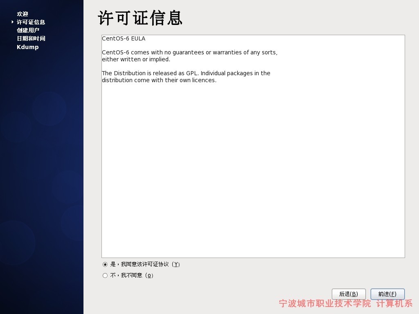Open 创建用户 step in sidebar
The height and width of the screenshot is (314, 419).
click(x=28, y=30)
